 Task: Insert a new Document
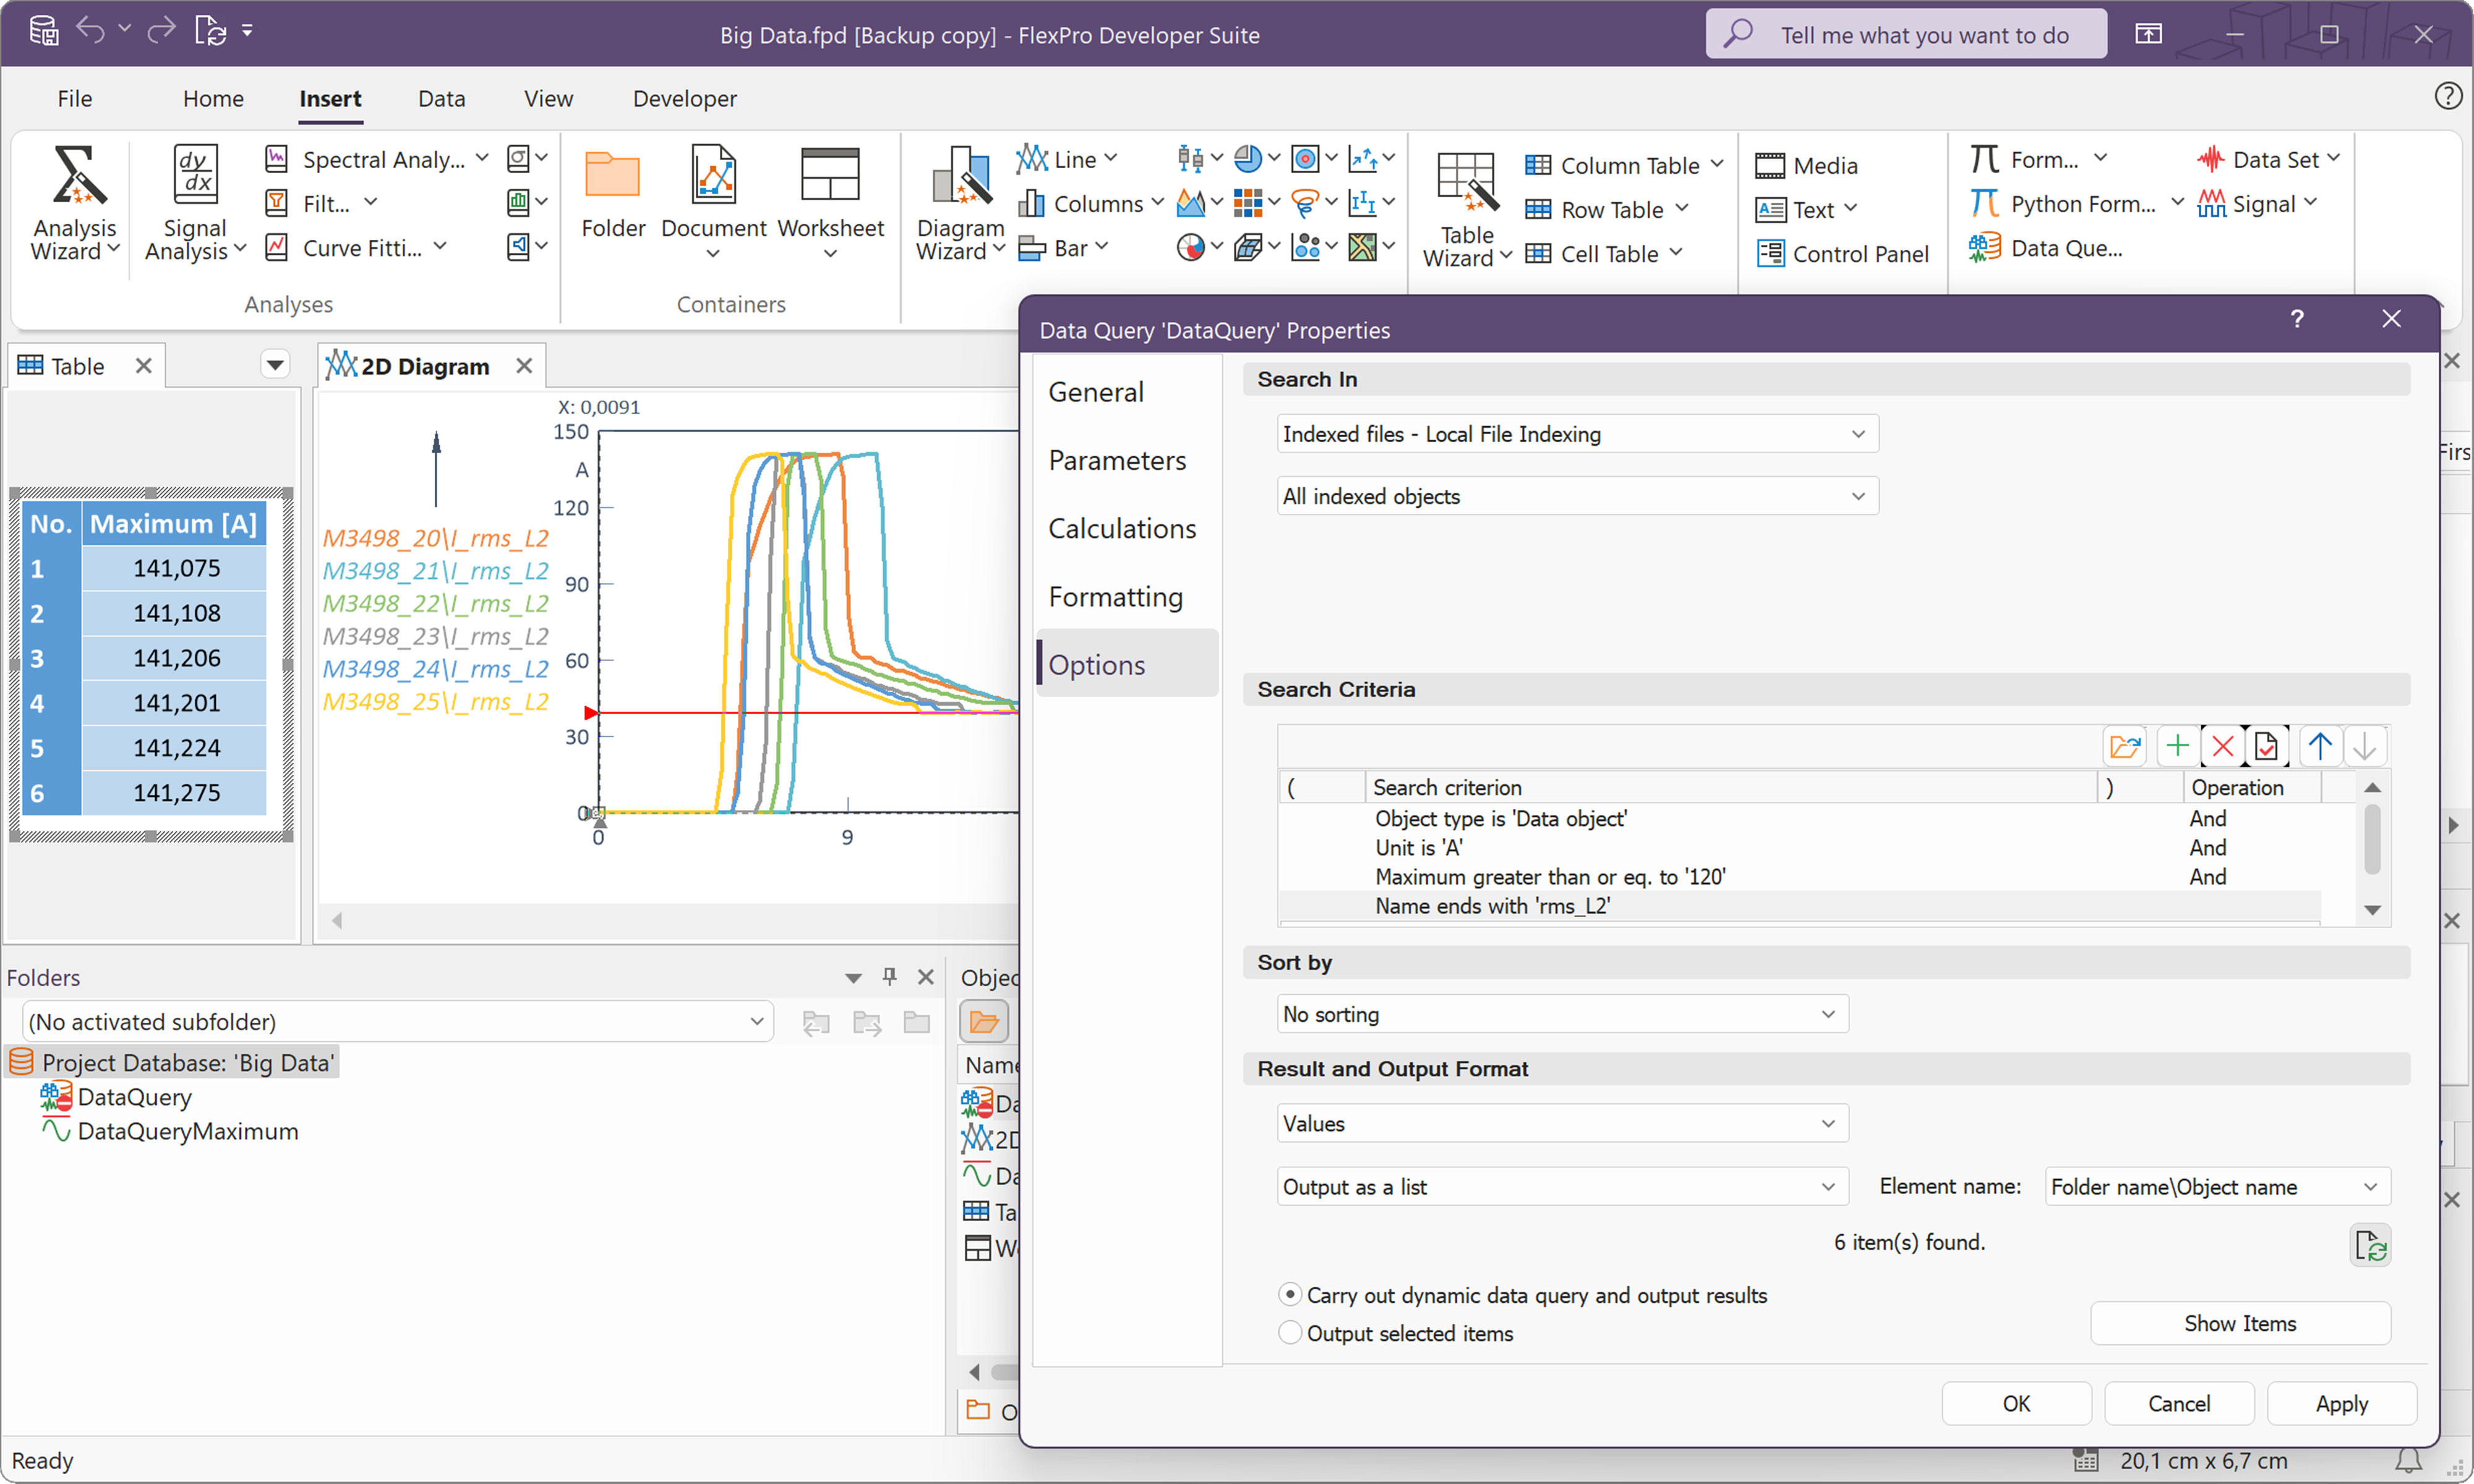(x=713, y=203)
